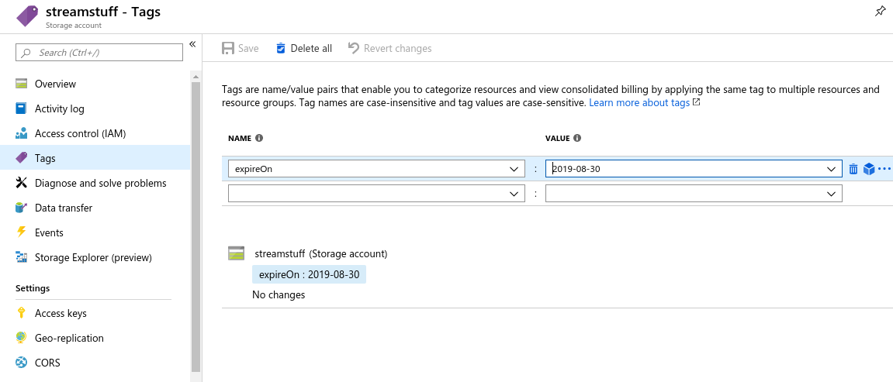Click the empty new tag name field
The image size is (893, 382).
pos(376,193)
